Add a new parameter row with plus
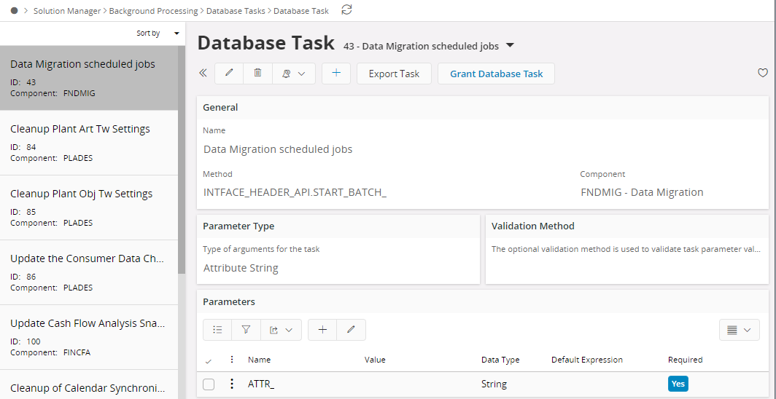 click(x=322, y=330)
